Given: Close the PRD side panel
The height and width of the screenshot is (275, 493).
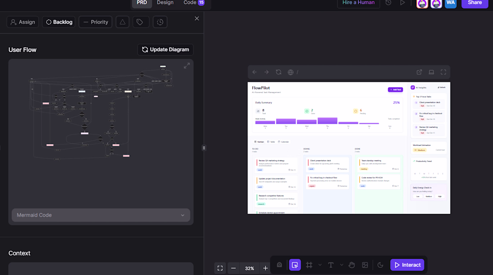Looking at the screenshot, I should [x=197, y=18].
